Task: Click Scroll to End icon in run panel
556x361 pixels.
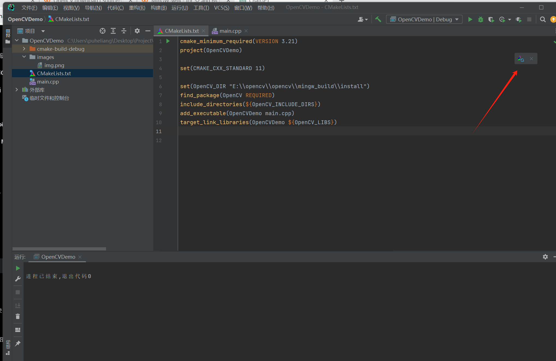Action: tap(18, 305)
